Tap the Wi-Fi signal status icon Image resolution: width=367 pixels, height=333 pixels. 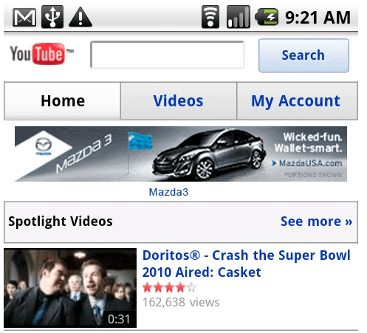[x=210, y=17]
